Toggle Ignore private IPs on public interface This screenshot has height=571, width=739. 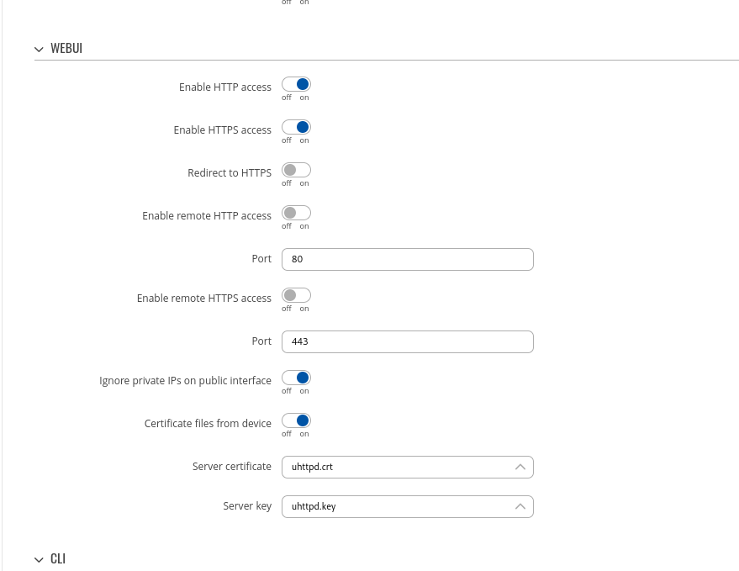pos(297,378)
